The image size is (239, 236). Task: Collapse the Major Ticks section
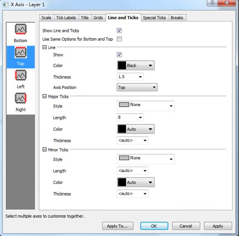click(x=44, y=96)
